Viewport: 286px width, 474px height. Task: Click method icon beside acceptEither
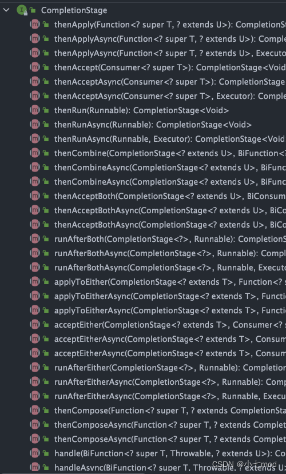[x=35, y=325]
